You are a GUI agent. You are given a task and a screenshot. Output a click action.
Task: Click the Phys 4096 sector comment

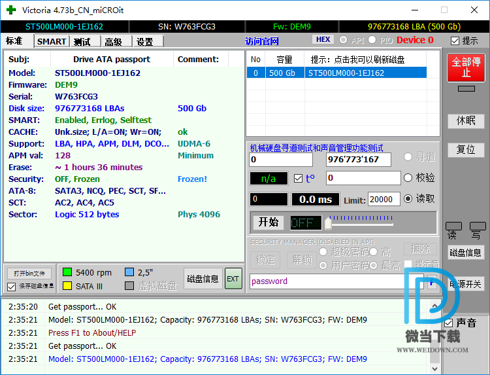coord(199,215)
